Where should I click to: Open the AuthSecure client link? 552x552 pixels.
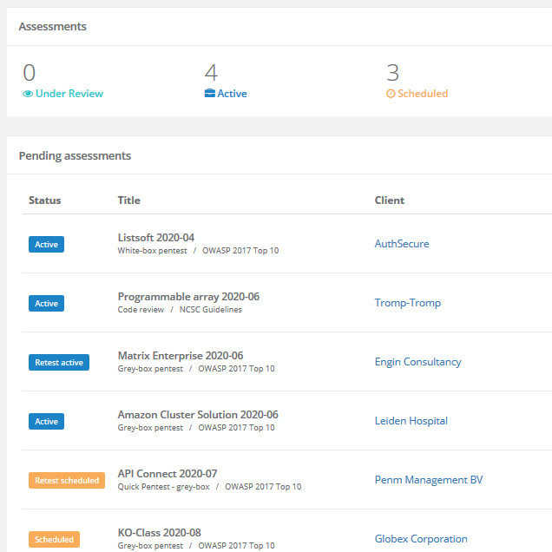point(402,244)
